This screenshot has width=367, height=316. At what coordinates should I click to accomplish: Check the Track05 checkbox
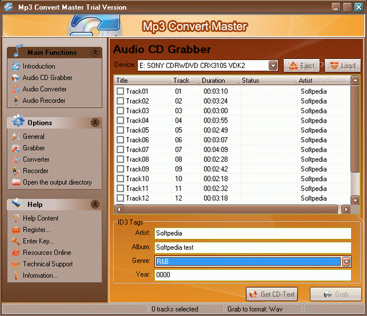point(120,130)
